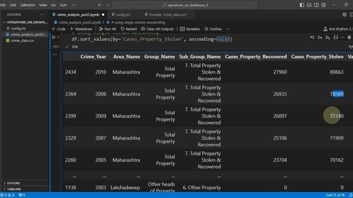Go forward using the right arrow
This screenshot has height=198, width=353.
[108, 5]
